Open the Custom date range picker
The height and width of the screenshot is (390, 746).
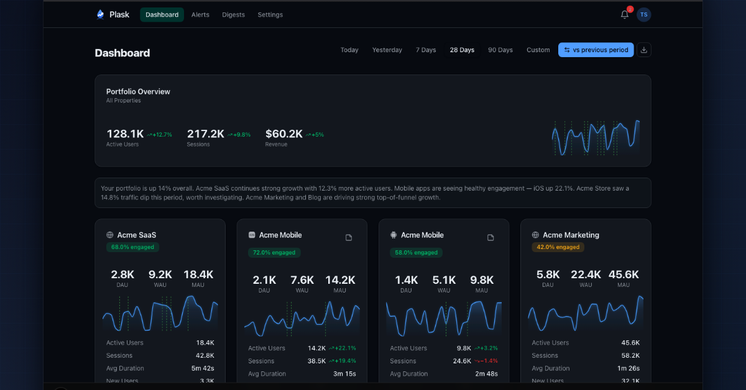click(538, 50)
